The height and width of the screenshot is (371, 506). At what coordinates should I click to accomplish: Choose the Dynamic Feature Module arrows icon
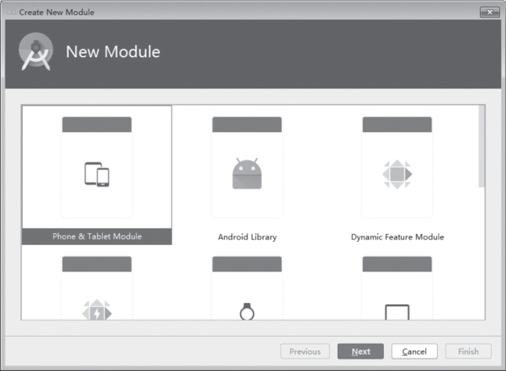click(x=396, y=174)
